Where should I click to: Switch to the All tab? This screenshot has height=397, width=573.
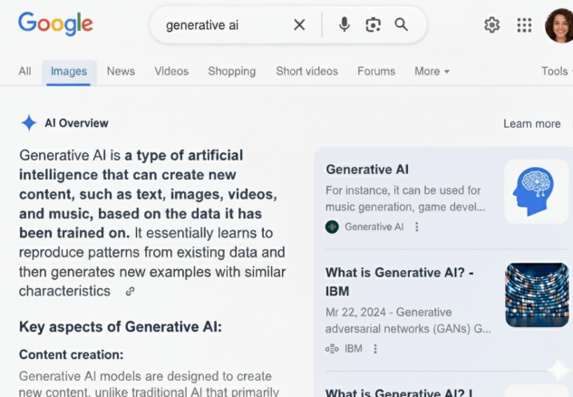point(24,71)
